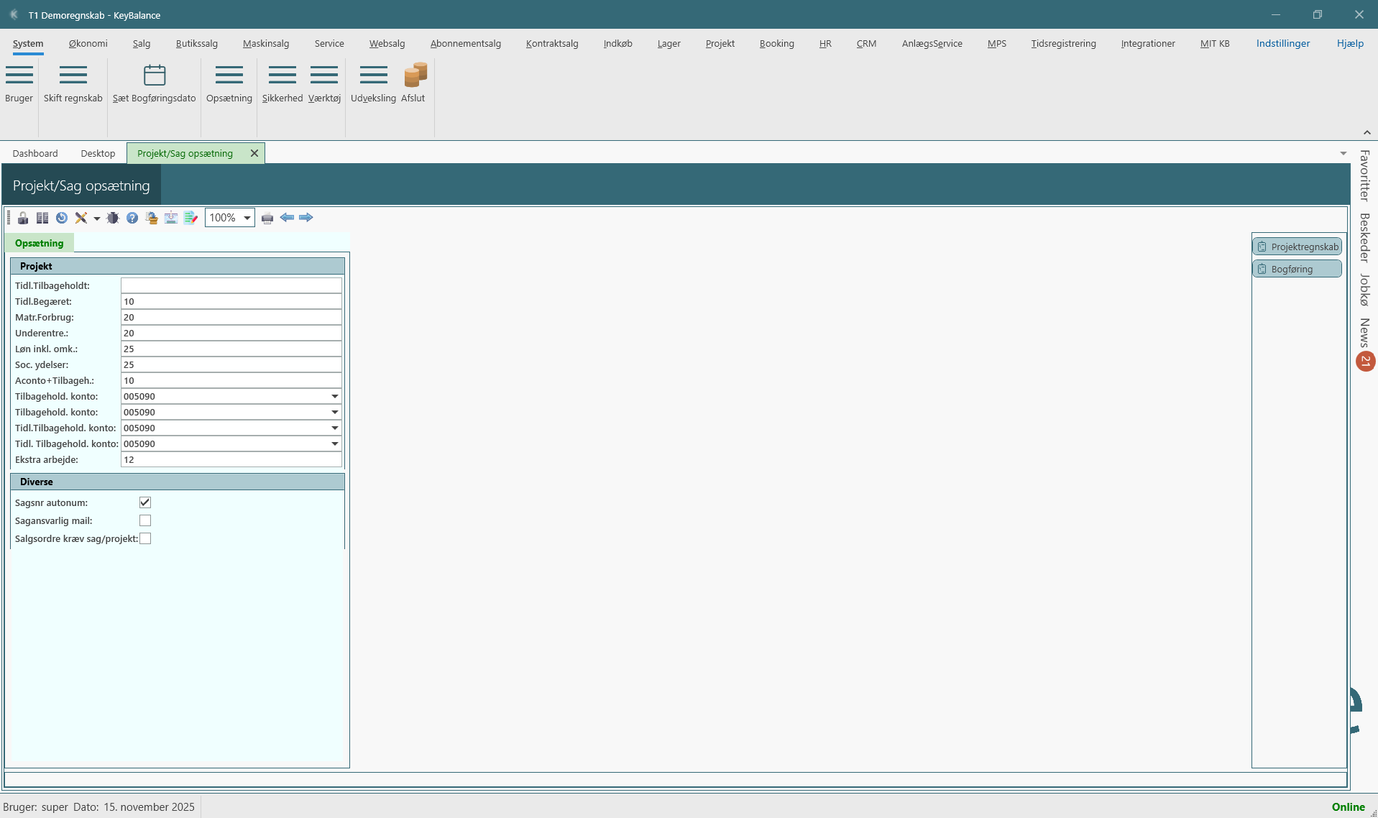This screenshot has height=818, width=1378.
Task: Click the blue left arrow icon
Action: [x=287, y=218]
